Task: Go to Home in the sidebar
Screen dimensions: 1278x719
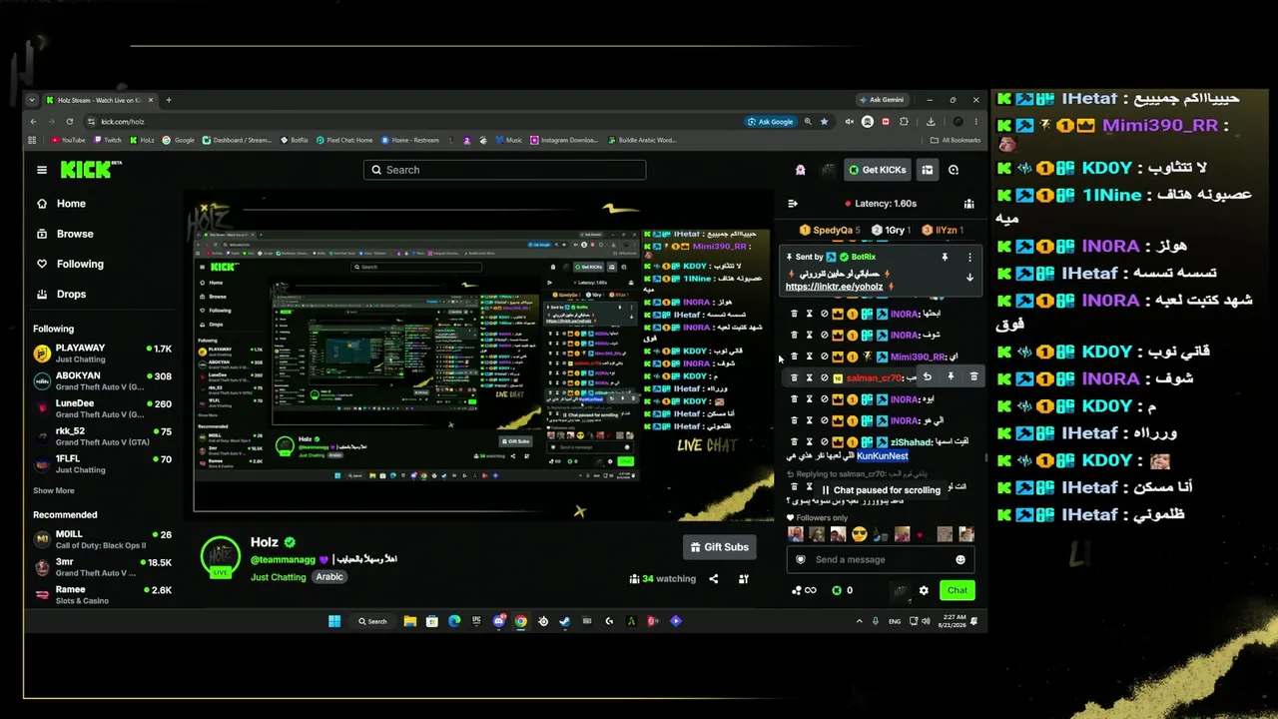Action: point(62,204)
